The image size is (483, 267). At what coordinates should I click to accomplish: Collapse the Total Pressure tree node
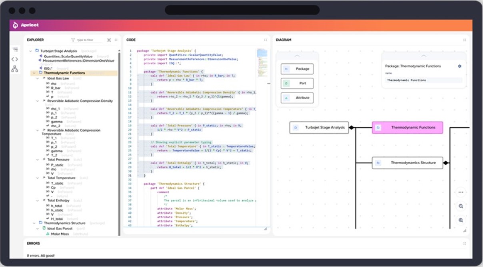tap(38, 160)
